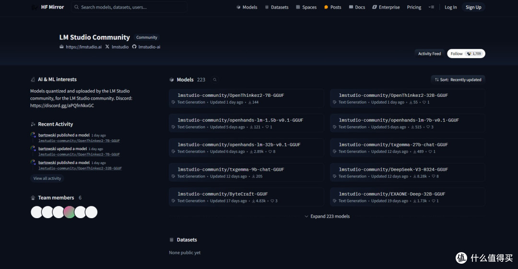Open the Activity Feed
Viewport: 518px width, 269px height.
tap(429, 54)
